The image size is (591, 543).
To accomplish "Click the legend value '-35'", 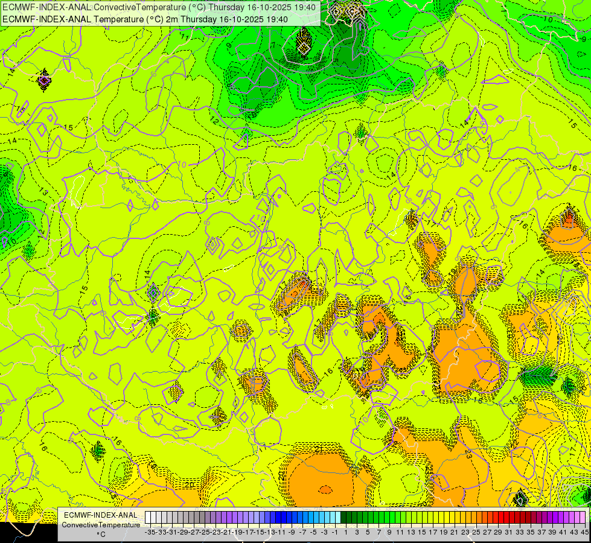I will click(x=150, y=532).
